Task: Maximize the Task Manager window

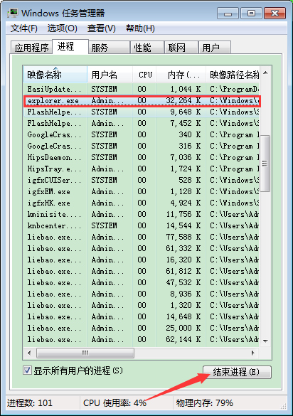Action: pyautogui.click(x=251, y=14)
